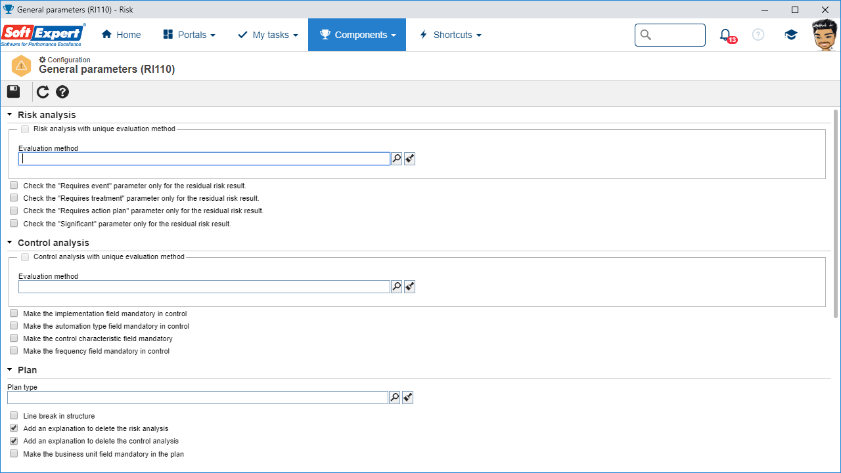The width and height of the screenshot is (841, 473).
Task: Click the vertical scrollbar on the right
Action: point(836,213)
